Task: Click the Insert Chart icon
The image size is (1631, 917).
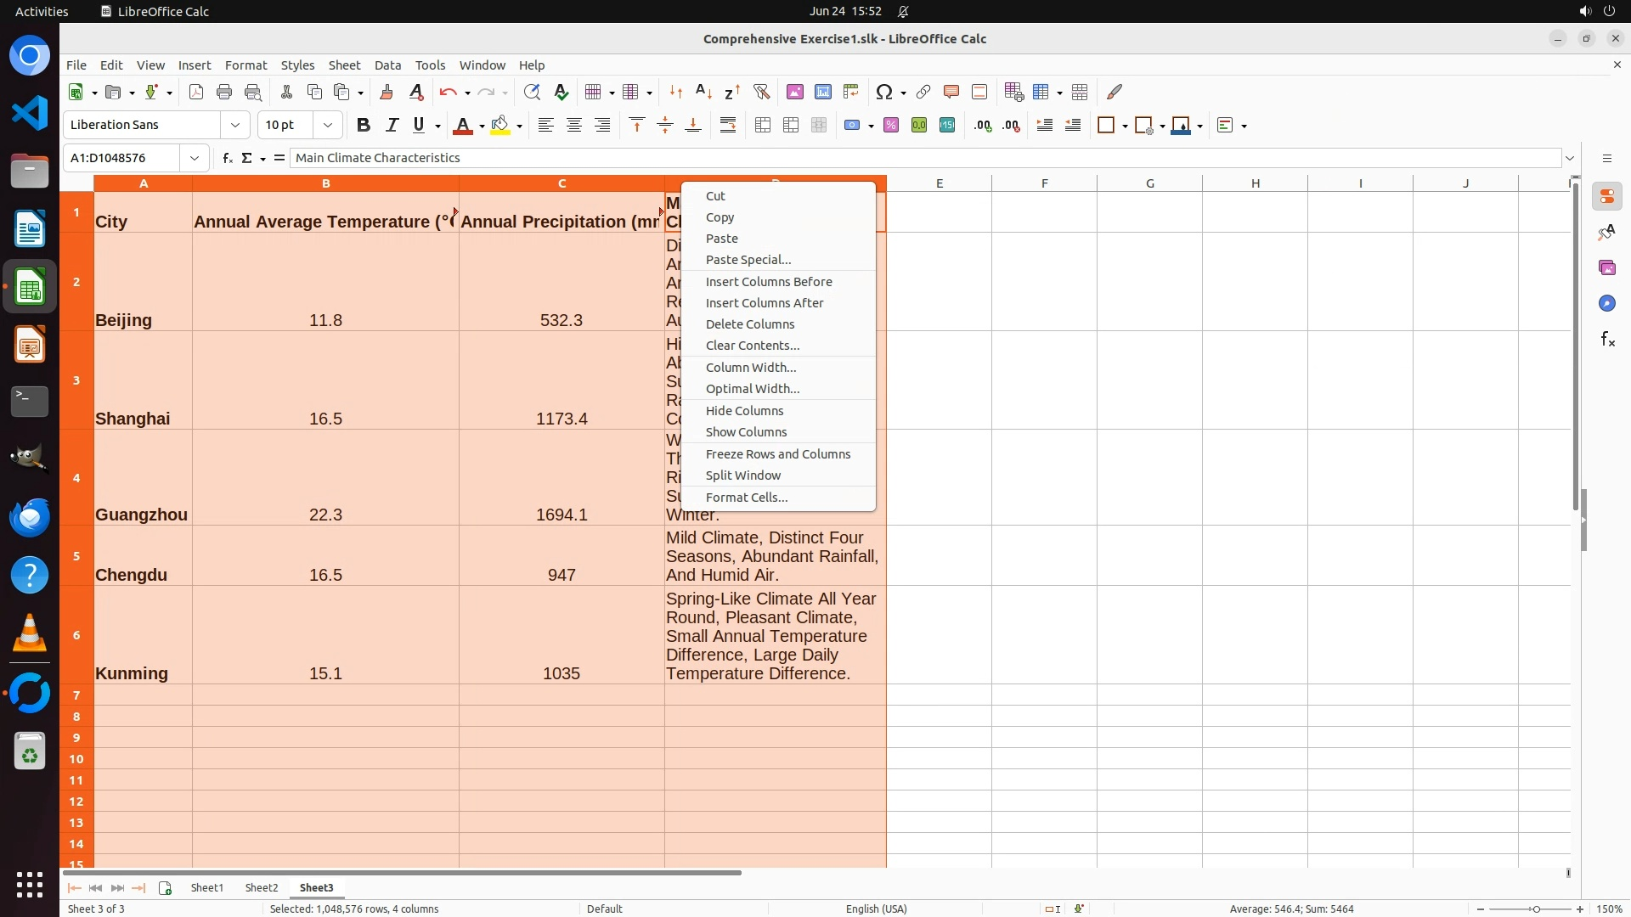Action: [822, 92]
